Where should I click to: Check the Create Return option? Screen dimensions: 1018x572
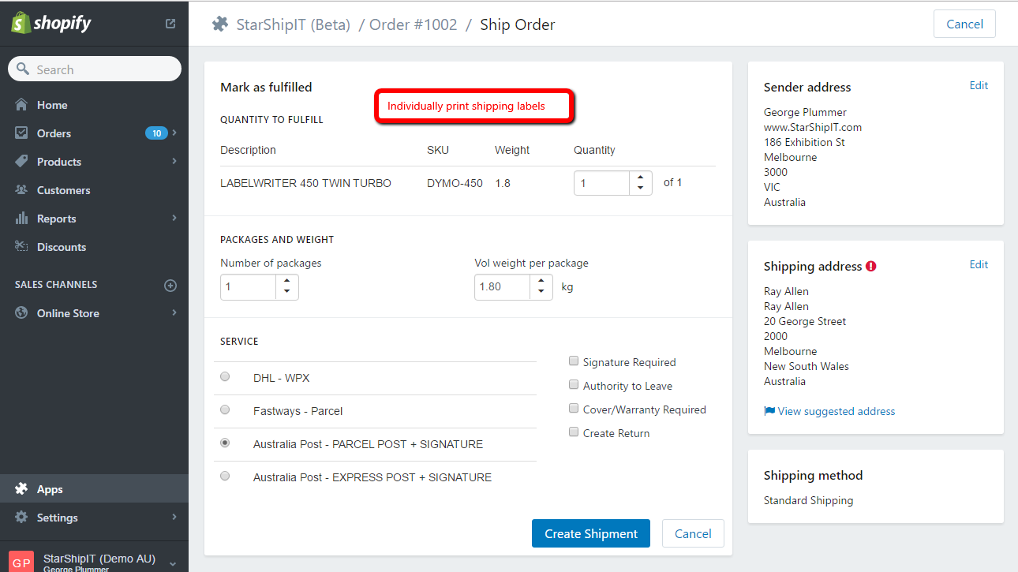click(573, 432)
